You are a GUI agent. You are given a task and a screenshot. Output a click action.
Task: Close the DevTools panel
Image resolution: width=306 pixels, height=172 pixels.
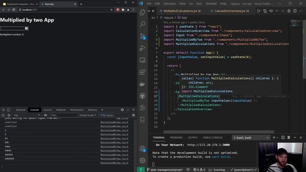click(133, 110)
